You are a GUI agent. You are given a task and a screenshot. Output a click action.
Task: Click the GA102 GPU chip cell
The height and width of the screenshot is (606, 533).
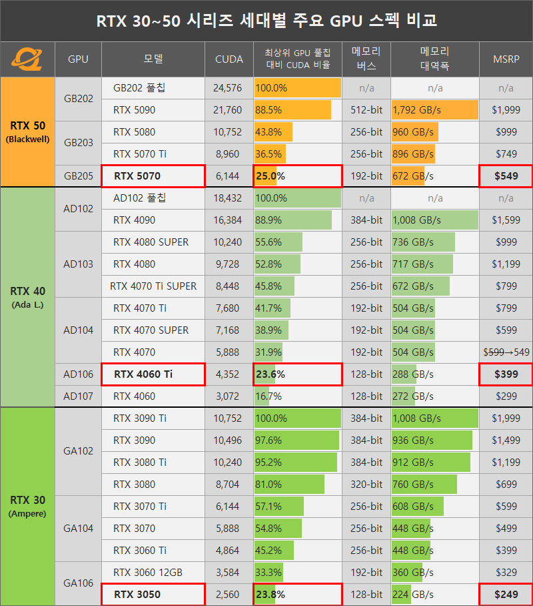(x=79, y=451)
